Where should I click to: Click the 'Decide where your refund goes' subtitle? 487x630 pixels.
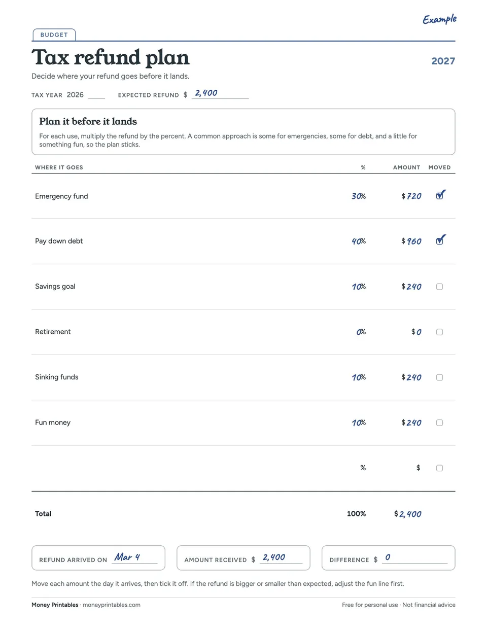[111, 77]
